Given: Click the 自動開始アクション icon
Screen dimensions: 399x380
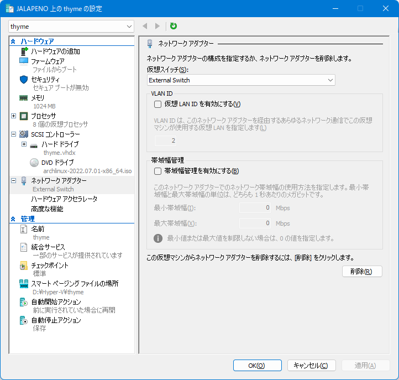Looking at the screenshot, I should (x=24, y=302).
